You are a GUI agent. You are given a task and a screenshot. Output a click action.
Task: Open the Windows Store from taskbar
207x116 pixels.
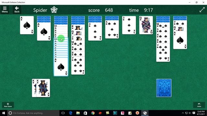point(85,113)
